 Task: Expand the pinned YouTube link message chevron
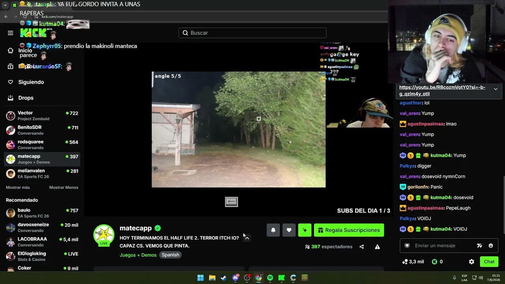(x=496, y=89)
